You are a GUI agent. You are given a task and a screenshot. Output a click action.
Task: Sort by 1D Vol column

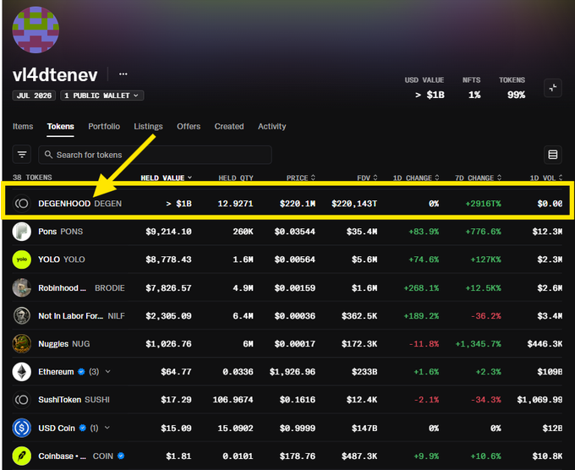546,178
